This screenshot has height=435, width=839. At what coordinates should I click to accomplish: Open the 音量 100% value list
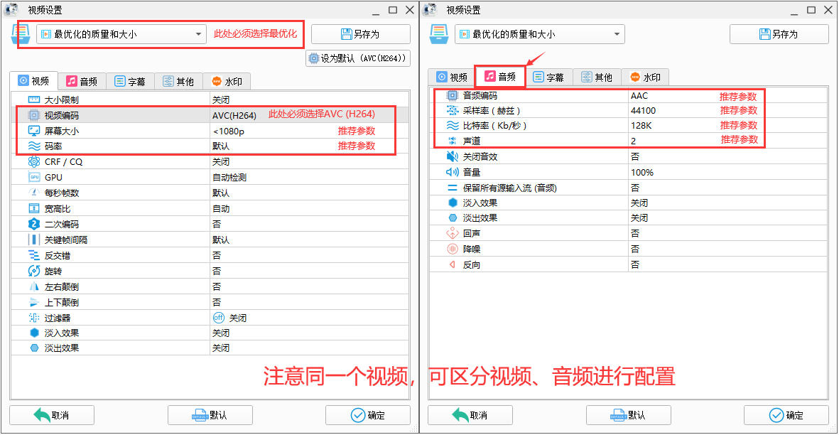click(642, 172)
